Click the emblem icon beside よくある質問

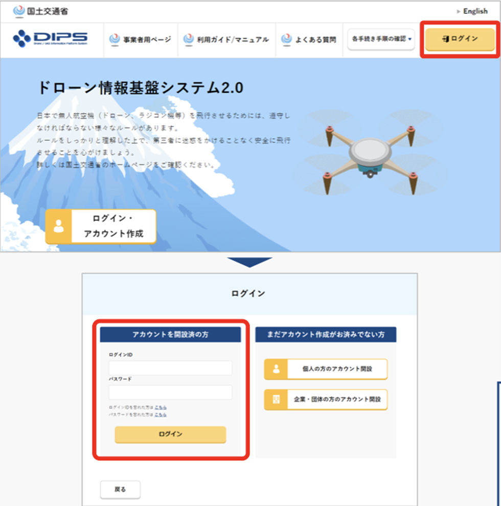(287, 39)
